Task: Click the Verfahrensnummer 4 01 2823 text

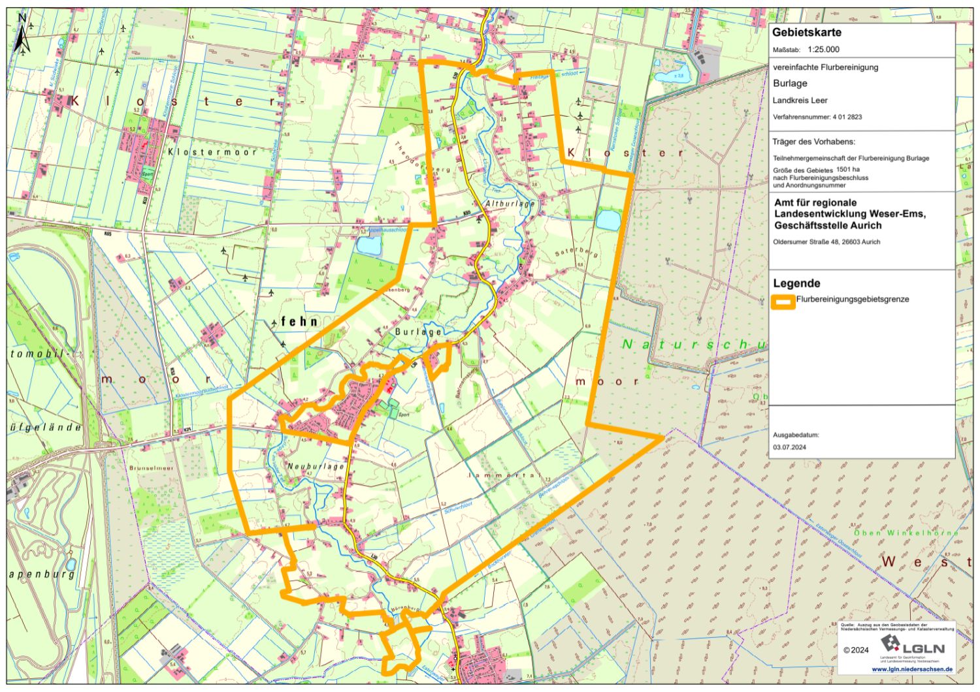Action: click(x=817, y=118)
